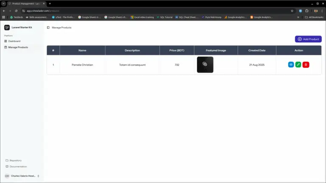Toggle the sidebar panel icon
The image size is (326, 183).
click(x=48, y=27)
